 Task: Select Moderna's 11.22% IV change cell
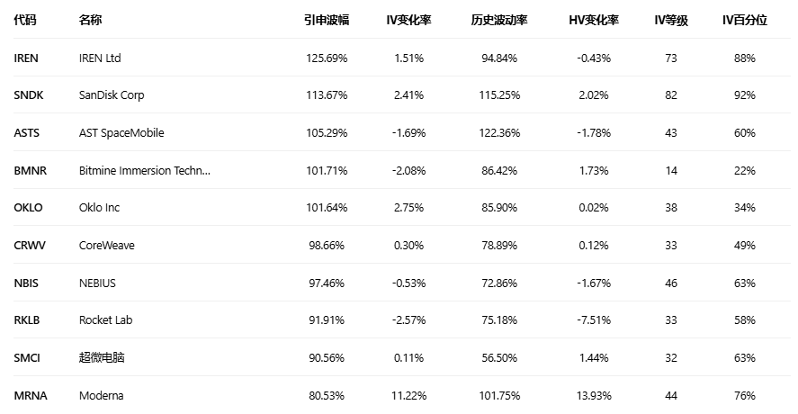[408, 395]
